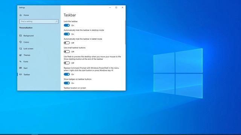Screen dimensions: 241x135
Task: Maximize the Settings window
Action: [116, 7]
